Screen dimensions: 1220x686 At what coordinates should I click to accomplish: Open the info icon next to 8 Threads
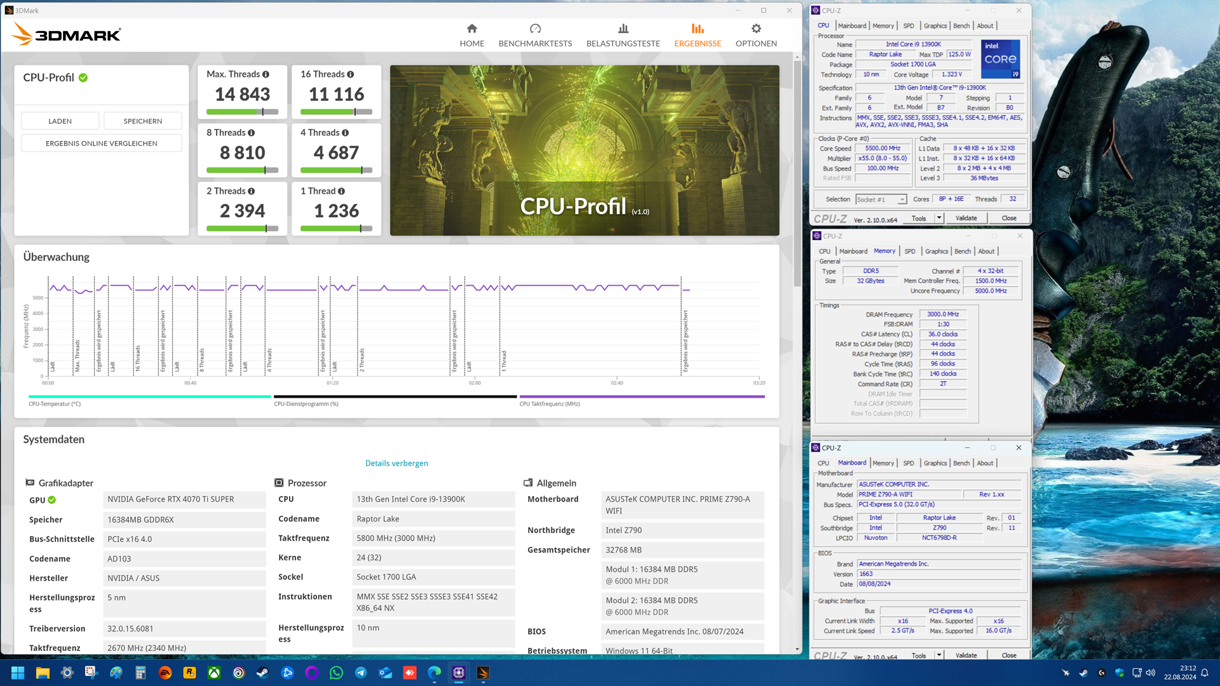251,133
